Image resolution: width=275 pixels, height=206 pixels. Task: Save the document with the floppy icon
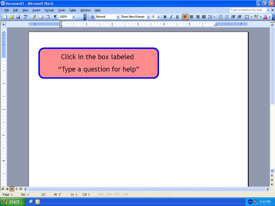pyautogui.click(x=18, y=17)
